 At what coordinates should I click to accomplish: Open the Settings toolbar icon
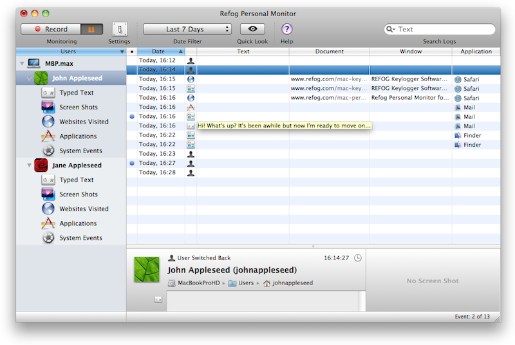coord(119,29)
